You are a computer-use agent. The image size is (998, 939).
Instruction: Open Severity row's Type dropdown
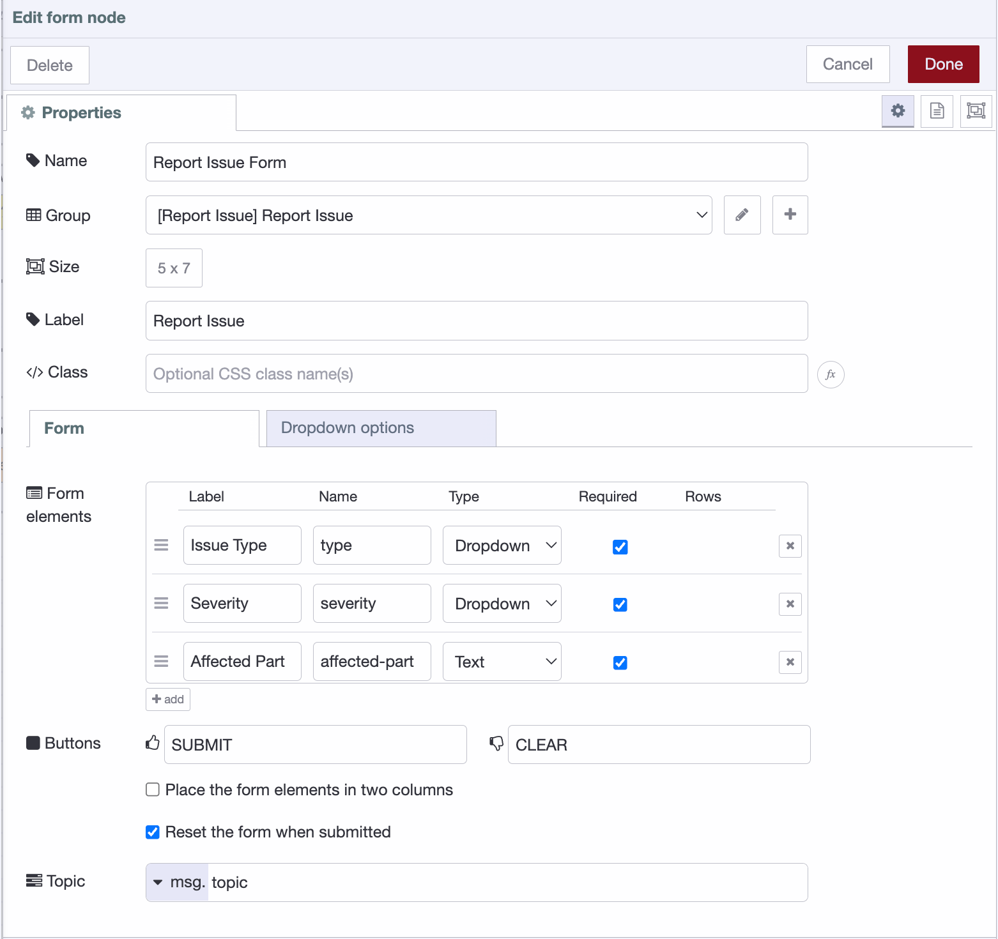click(x=502, y=604)
